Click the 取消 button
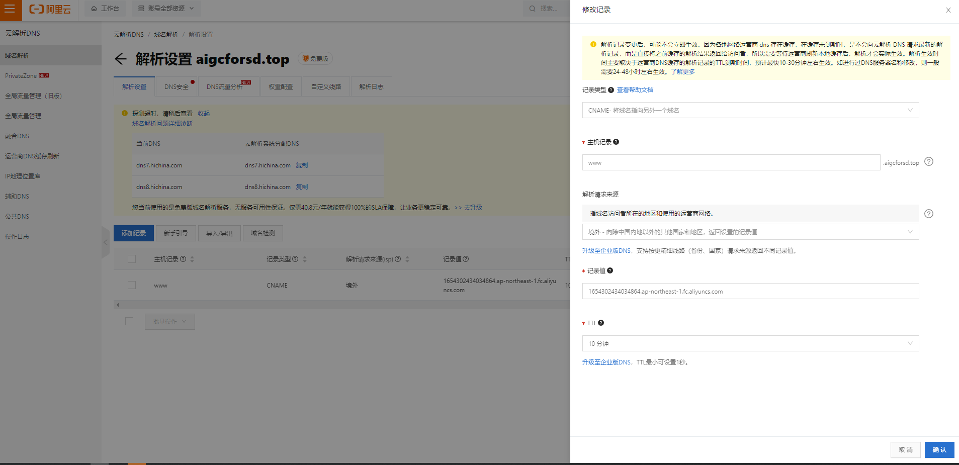 906,450
